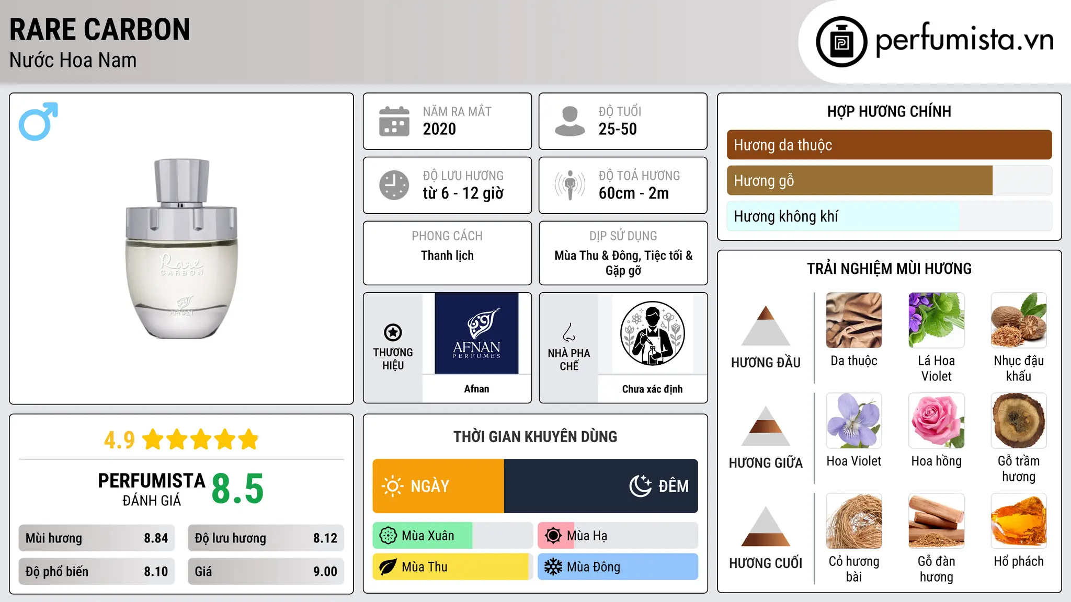Click the perfumista.vn site name
The image size is (1071, 602).
click(x=965, y=40)
